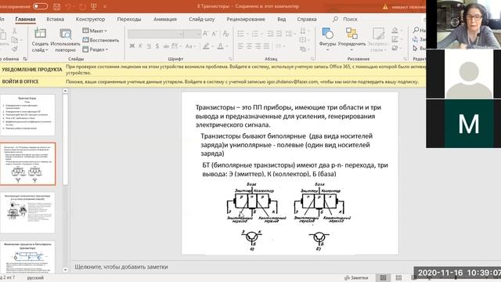Start slideshow from beginning using title bar icon

tap(94, 6)
